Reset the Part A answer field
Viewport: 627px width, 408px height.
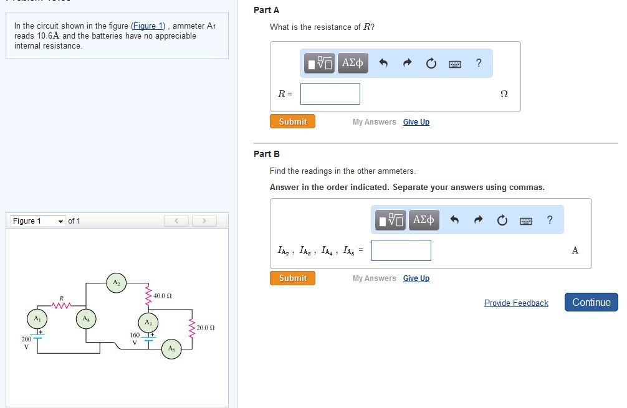coord(431,63)
